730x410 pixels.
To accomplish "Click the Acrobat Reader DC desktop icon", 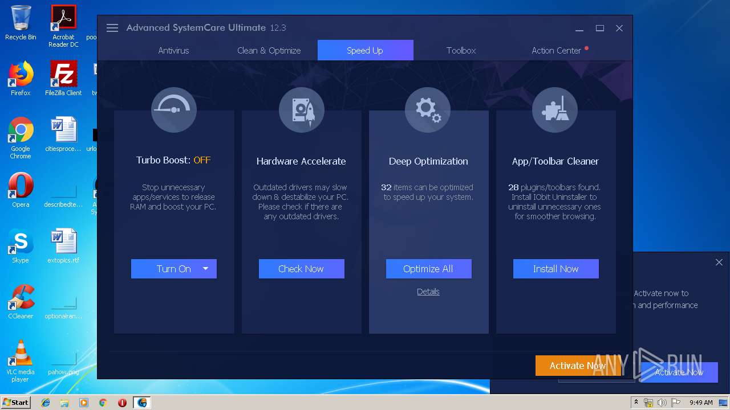I will (63, 26).
